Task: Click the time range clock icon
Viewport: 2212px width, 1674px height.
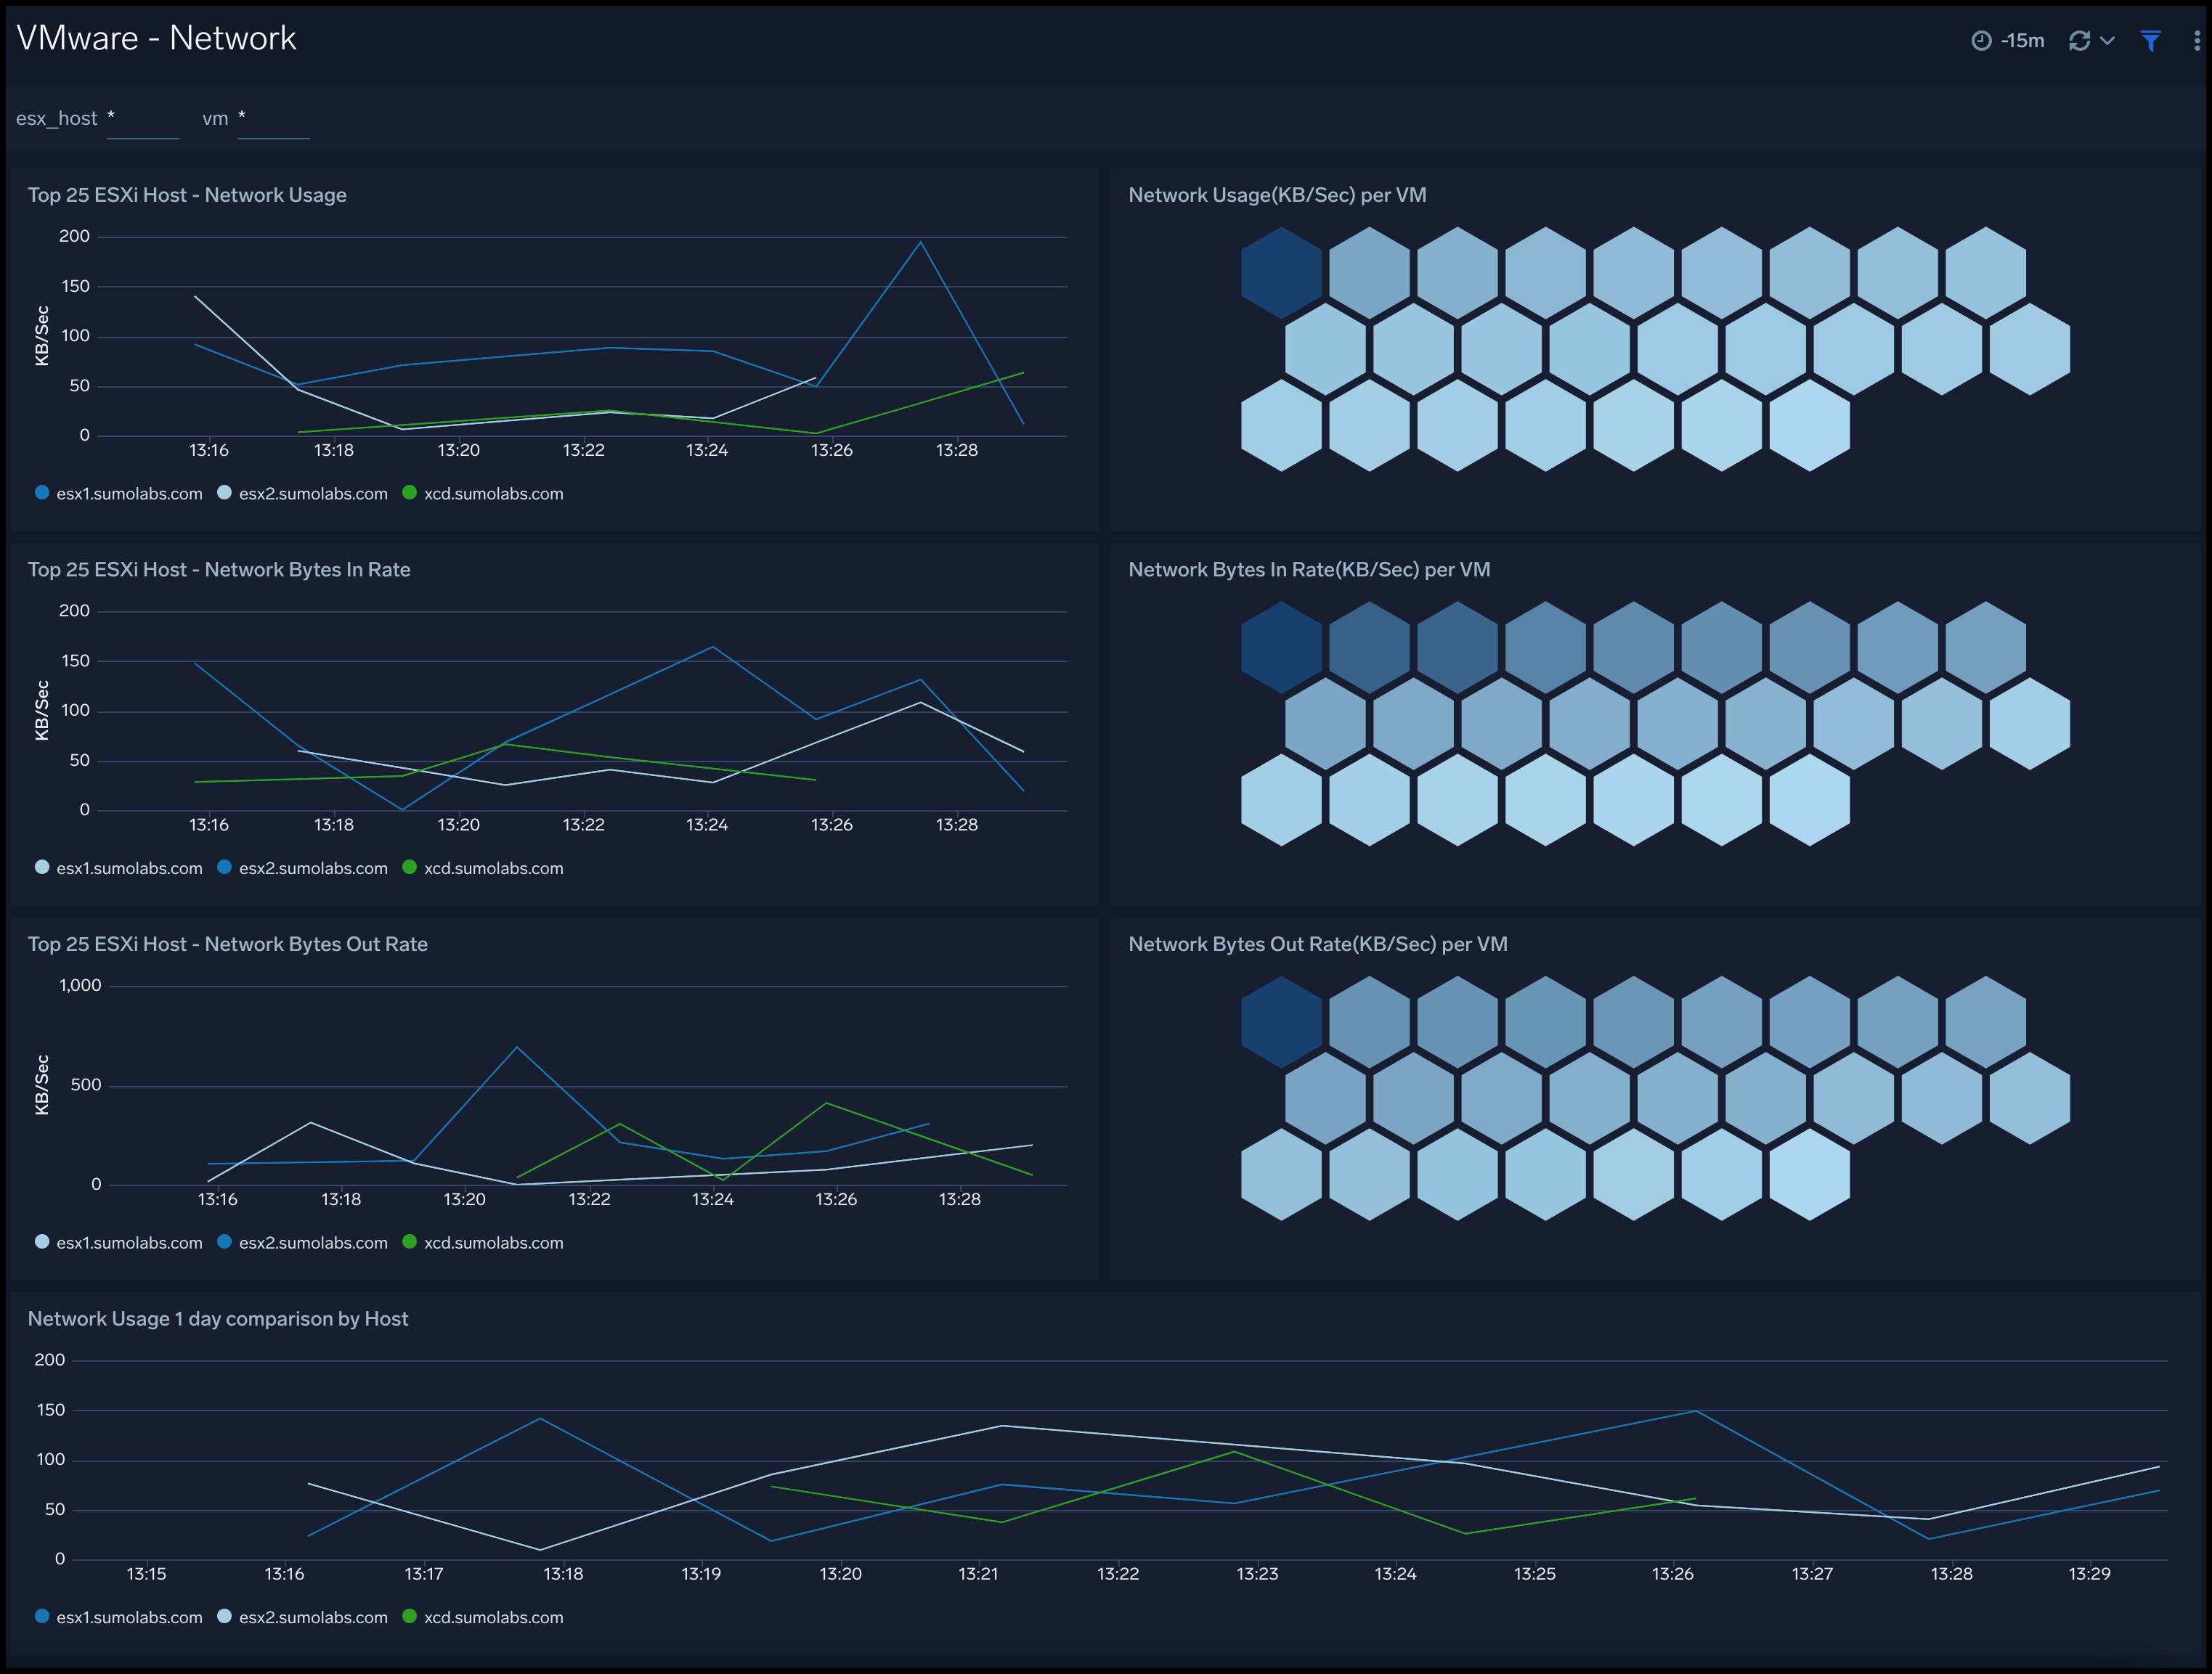Action: [1983, 40]
